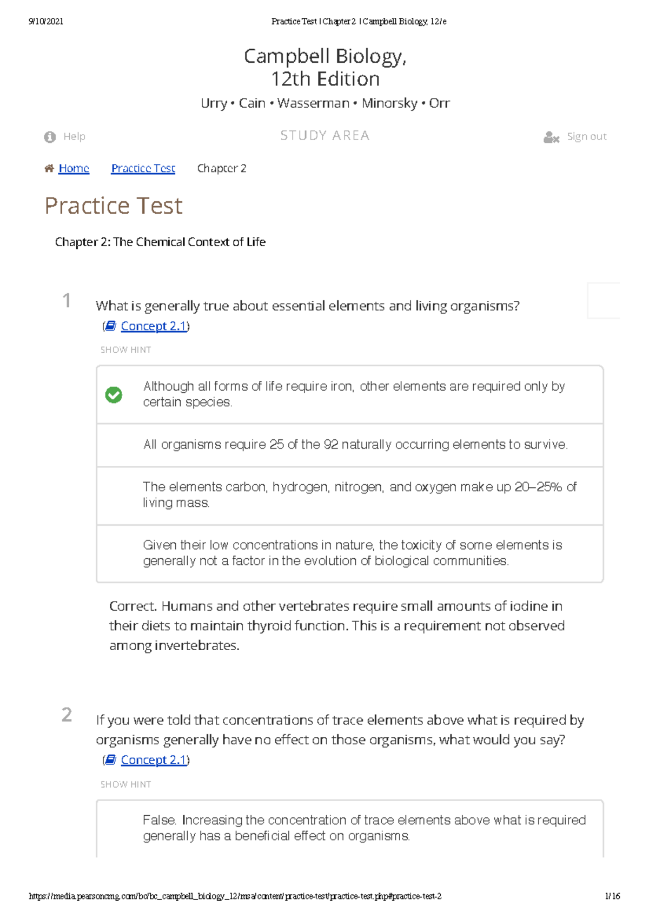Open Concept 2.1 link under question 1
649x918 pixels.
(x=153, y=326)
